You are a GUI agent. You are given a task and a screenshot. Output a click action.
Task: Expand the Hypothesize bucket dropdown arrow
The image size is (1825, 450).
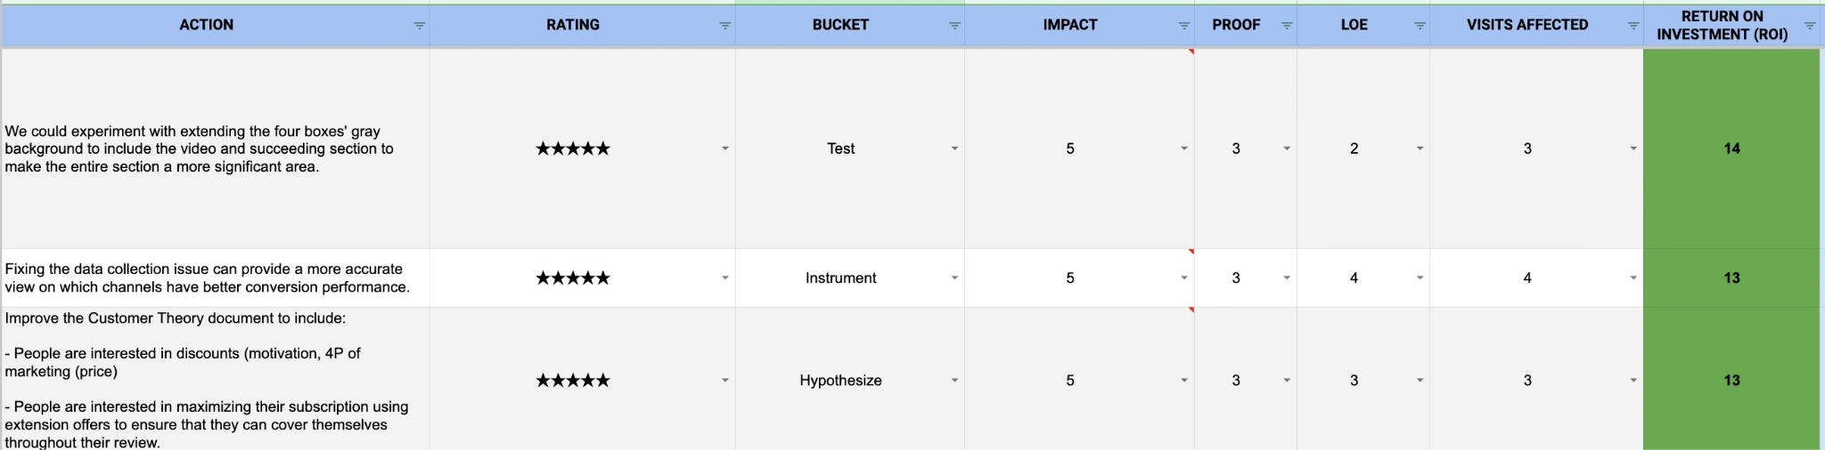[954, 381]
